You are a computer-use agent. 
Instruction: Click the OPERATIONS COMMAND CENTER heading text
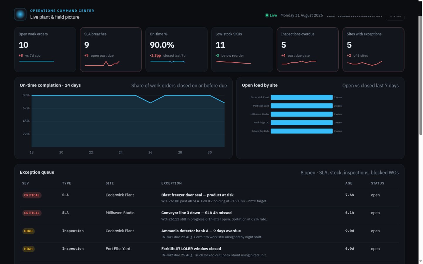click(62, 11)
